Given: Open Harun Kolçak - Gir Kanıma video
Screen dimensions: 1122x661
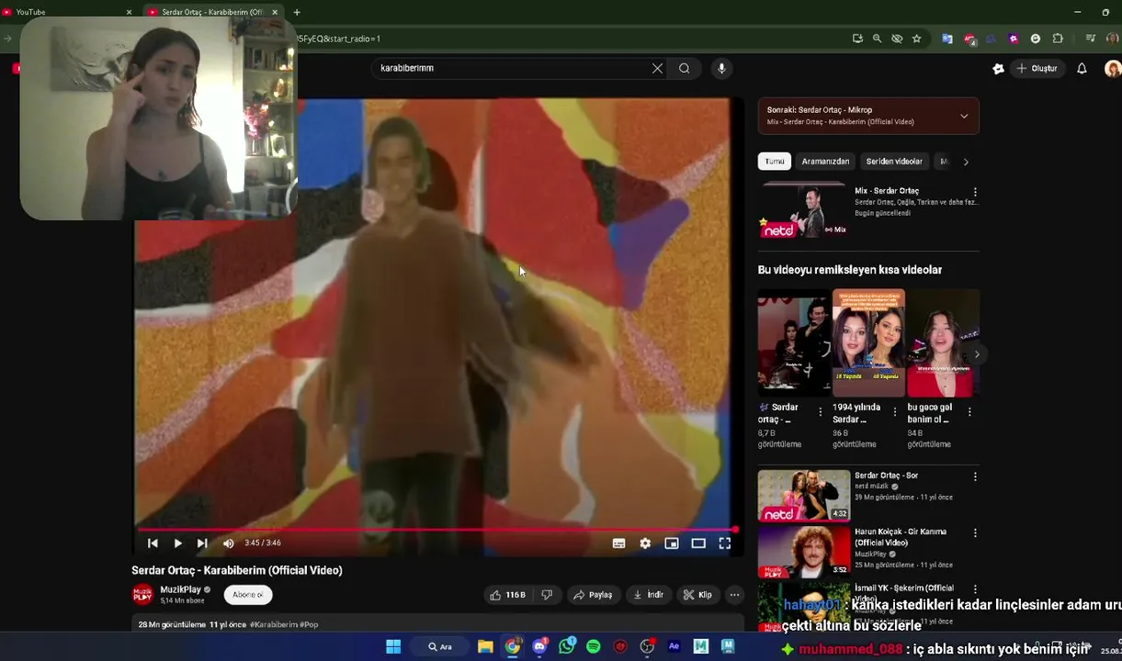Looking at the screenshot, I should 803,551.
